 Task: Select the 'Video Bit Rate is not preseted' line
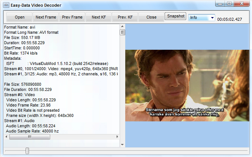[33, 110]
